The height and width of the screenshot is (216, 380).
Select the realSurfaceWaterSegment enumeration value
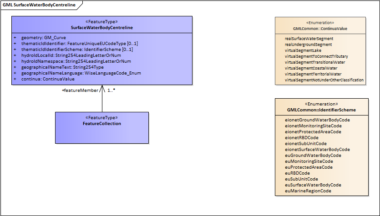pyautogui.click(x=309, y=39)
